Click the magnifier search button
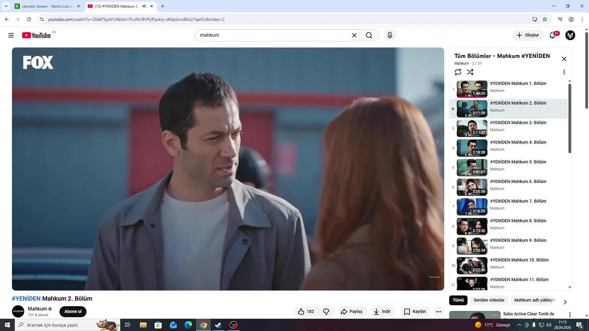The image size is (589, 331). (x=369, y=35)
